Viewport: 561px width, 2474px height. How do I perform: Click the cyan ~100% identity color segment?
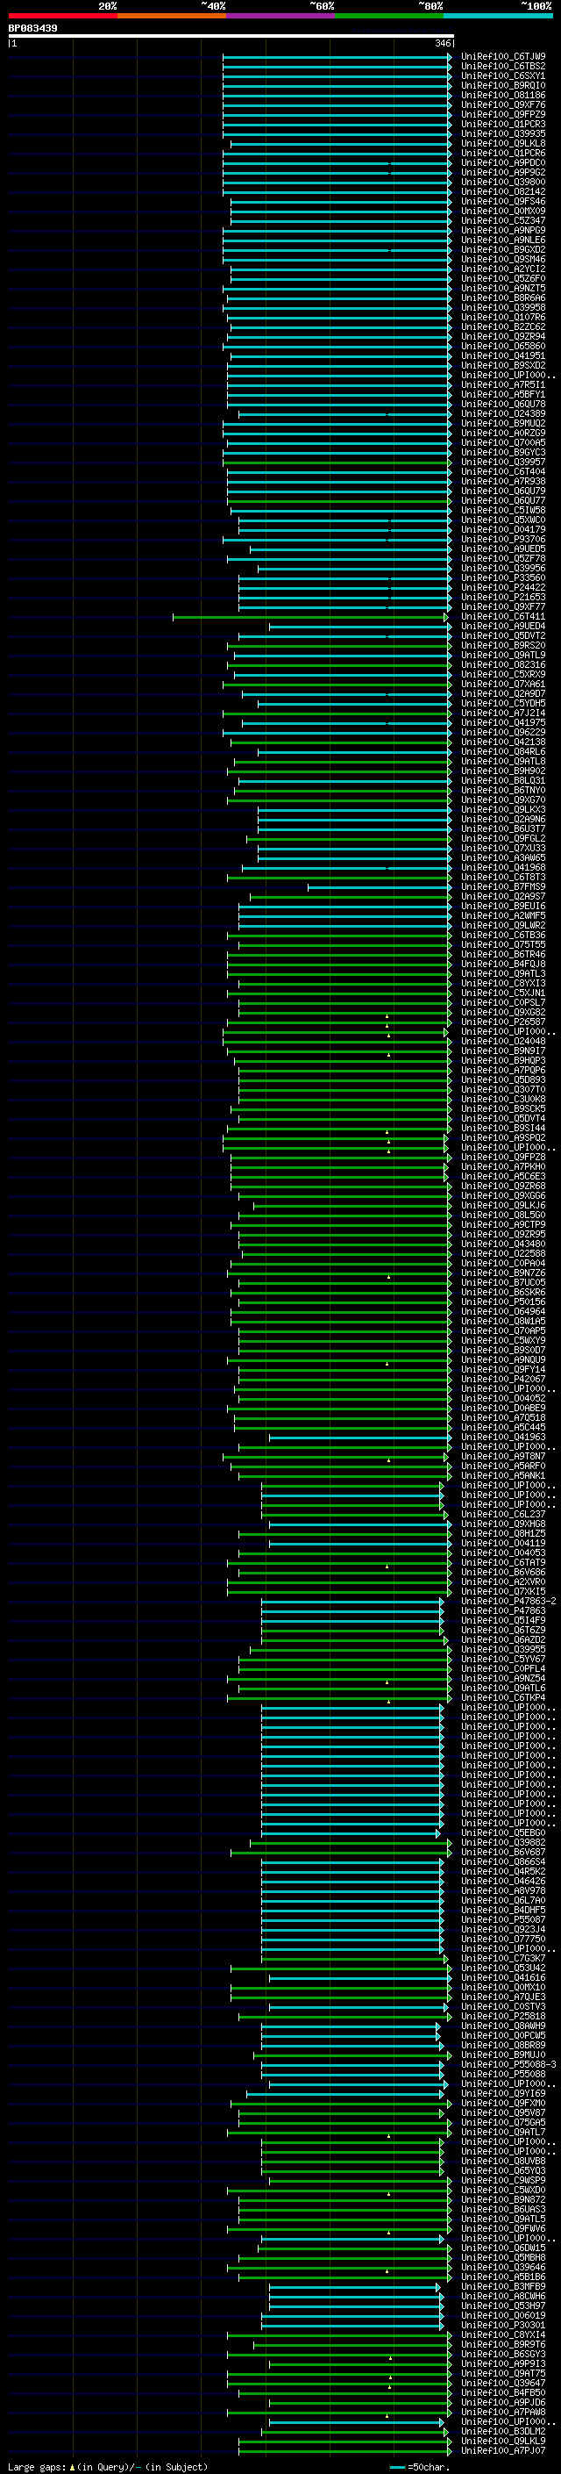tap(498, 16)
